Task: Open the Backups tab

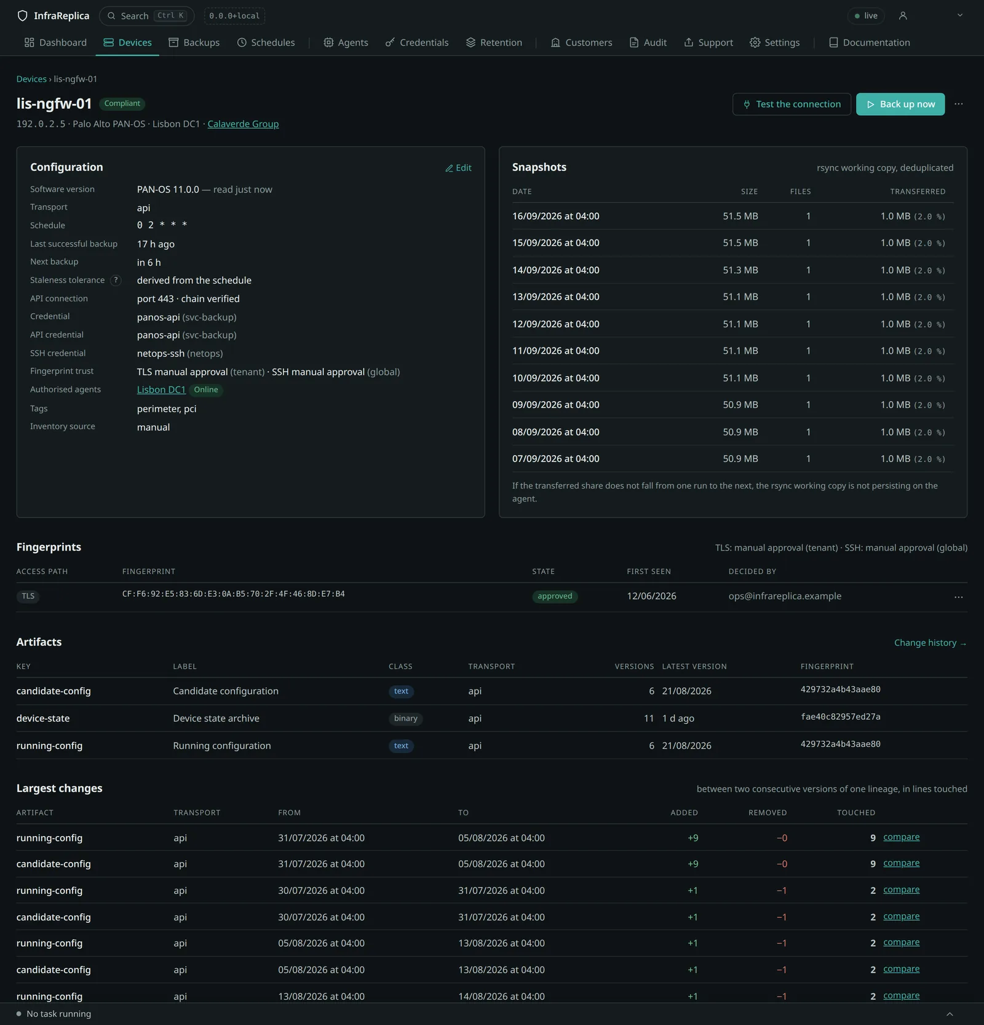Action: point(194,42)
